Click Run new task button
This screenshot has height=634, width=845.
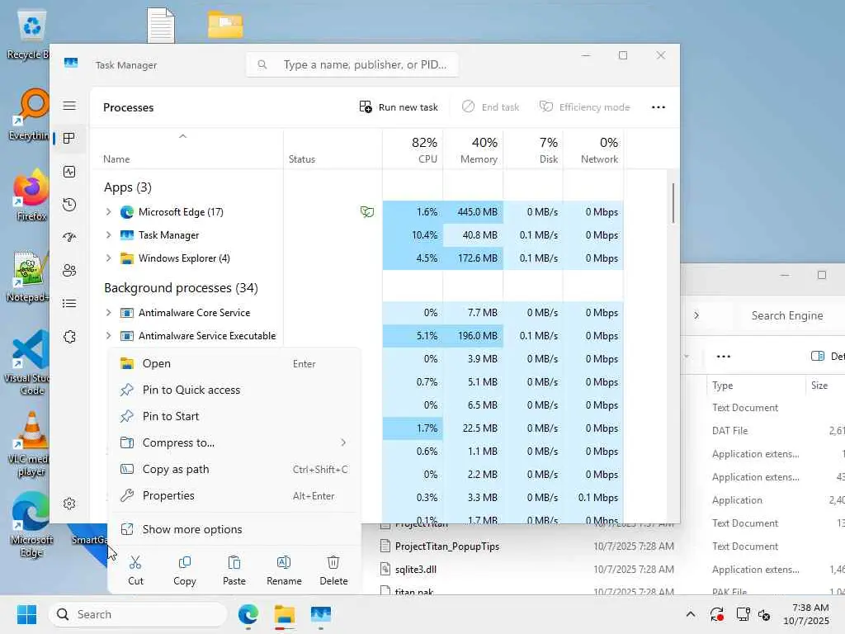pos(399,107)
